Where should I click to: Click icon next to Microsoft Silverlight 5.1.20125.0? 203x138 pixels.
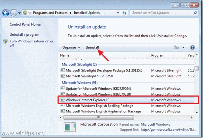63,76
